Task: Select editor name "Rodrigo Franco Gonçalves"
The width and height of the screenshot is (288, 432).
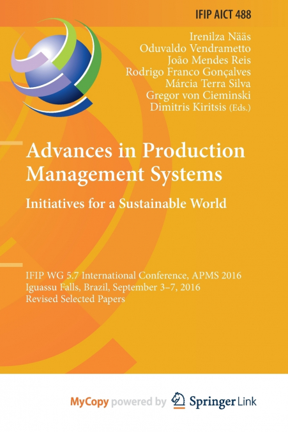Action: 188,72
